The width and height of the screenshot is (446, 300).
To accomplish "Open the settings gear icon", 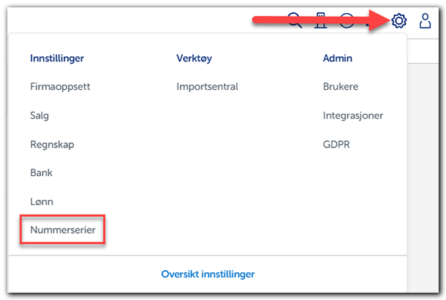I will (x=398, y=21).
